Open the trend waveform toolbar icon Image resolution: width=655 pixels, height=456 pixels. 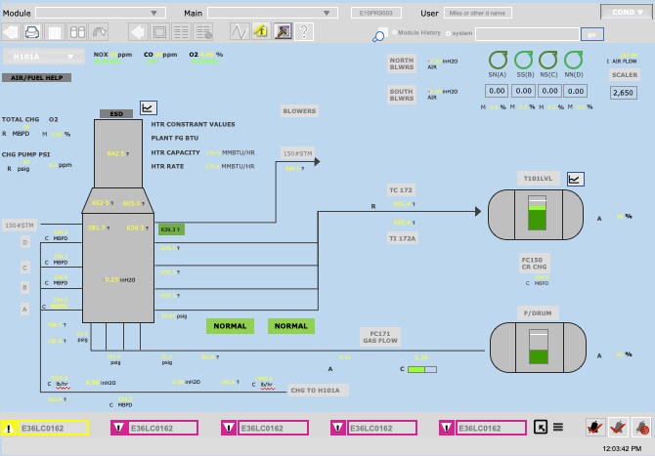click(239, 31)
